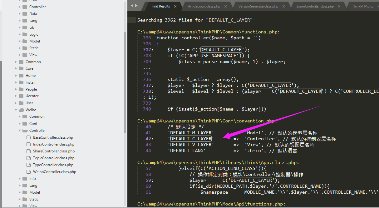379x208 pixels.
Task: Click the sidebar vertical scrollbar
Action: tap(125, 83)
